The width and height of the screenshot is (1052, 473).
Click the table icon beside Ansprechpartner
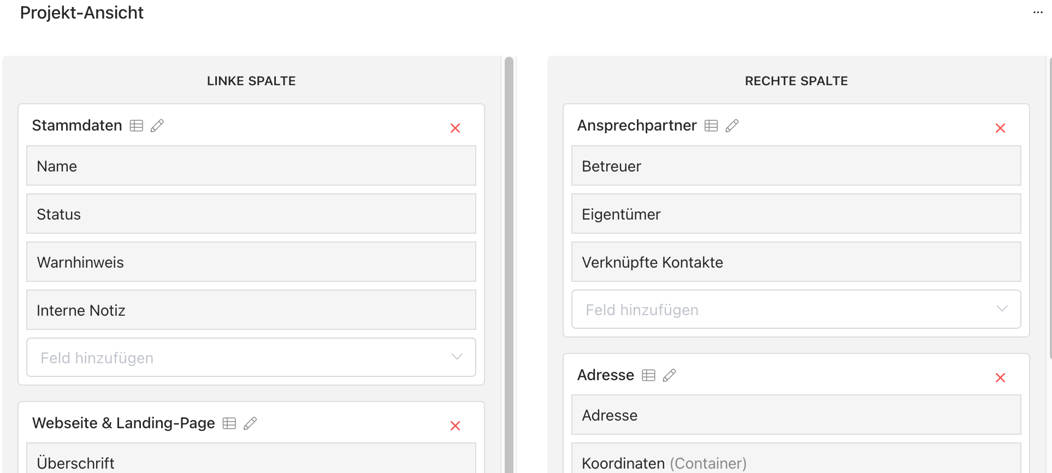point(711,126)
